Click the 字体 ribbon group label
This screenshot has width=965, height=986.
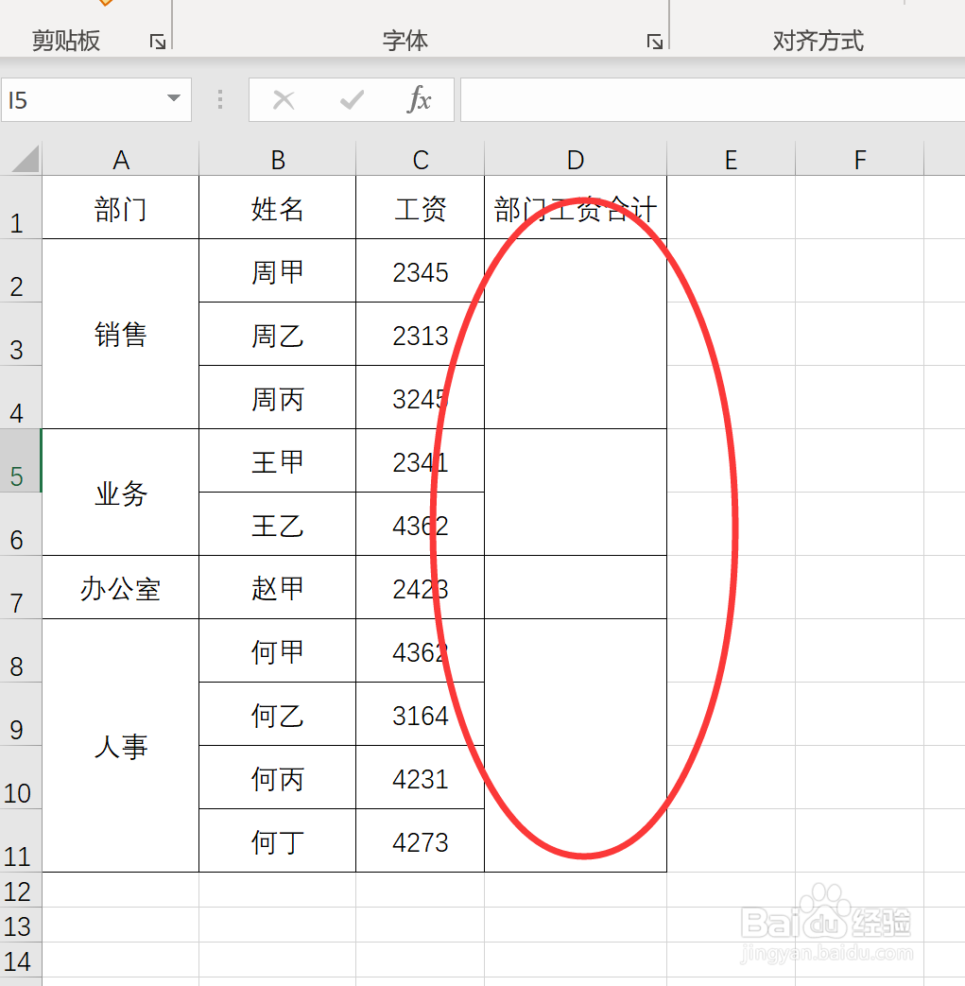(406, 41)
